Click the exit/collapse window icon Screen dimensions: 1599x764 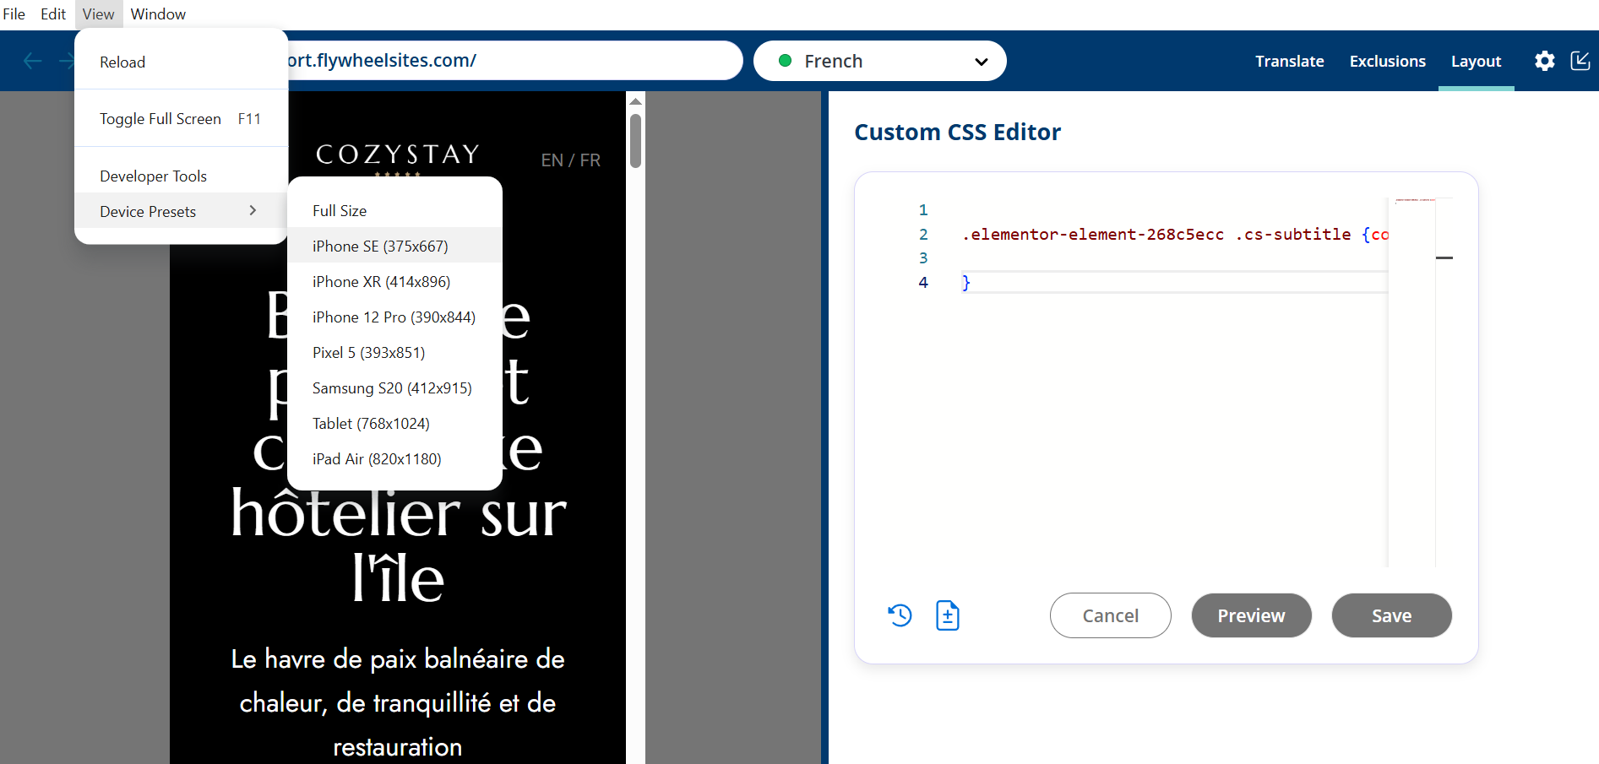tap(1580, 61)
